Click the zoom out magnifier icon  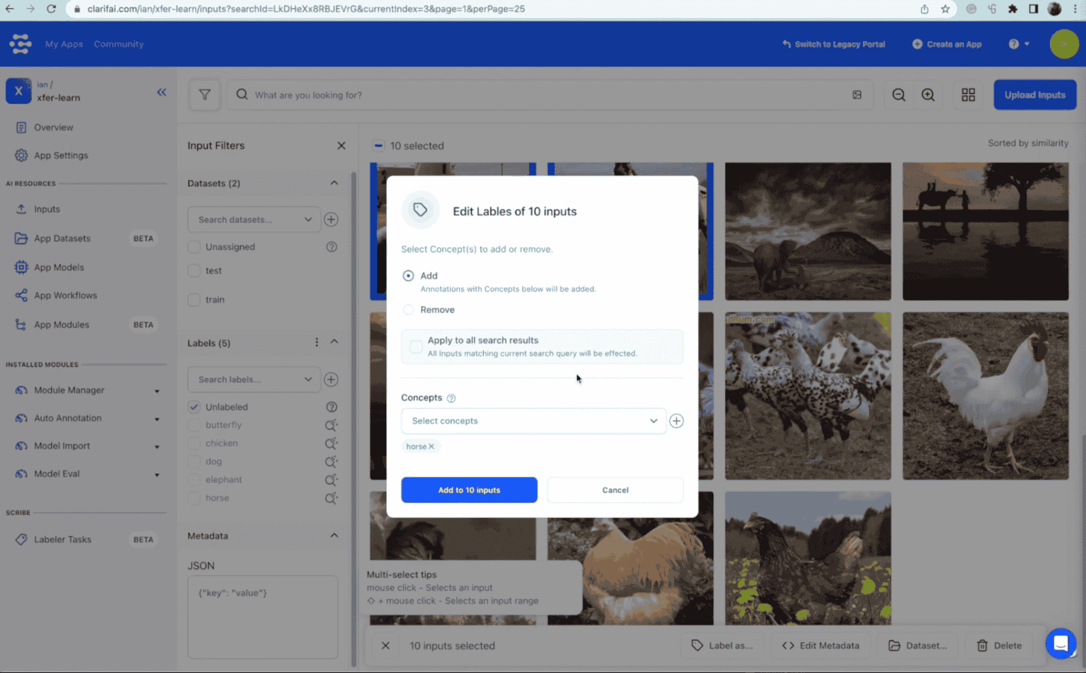tap(898, 95)
